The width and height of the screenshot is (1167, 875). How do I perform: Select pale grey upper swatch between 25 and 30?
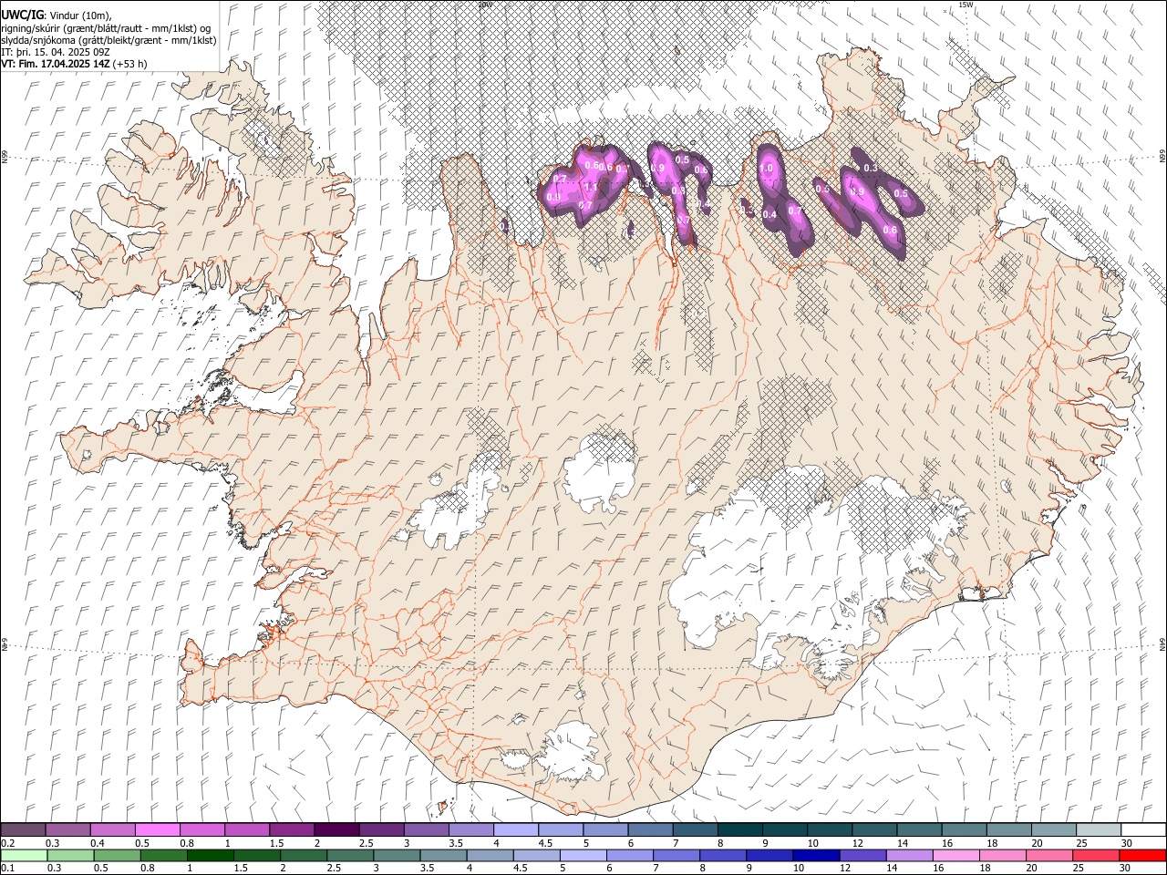pyautogui.click(x=1099, y=830)
